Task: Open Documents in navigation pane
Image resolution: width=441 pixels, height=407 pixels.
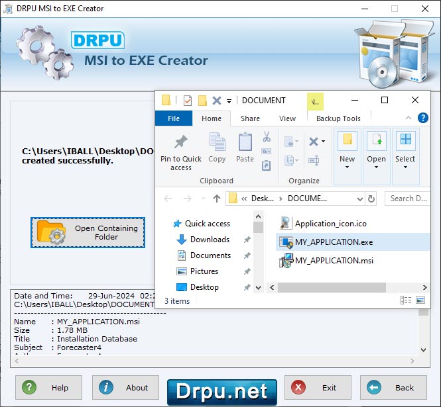Action: [x=204, y=255]
